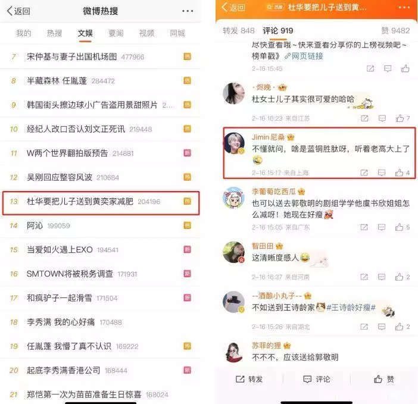Viewport: 418px width, 404px height.
Task: Show the 转发 848 reposts list
Action: tap(239, 30)
